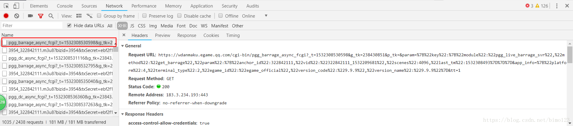Open the network search magnifier icon

click(51, 16)
